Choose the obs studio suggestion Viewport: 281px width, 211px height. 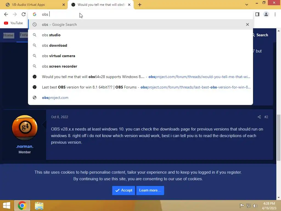[x=140, y=35]
